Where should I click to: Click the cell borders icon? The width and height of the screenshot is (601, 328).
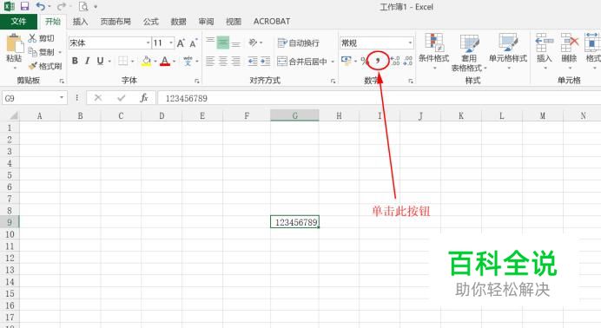tap(122, 61)
